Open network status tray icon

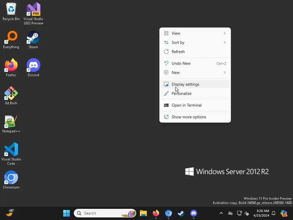tap(239, 213)
